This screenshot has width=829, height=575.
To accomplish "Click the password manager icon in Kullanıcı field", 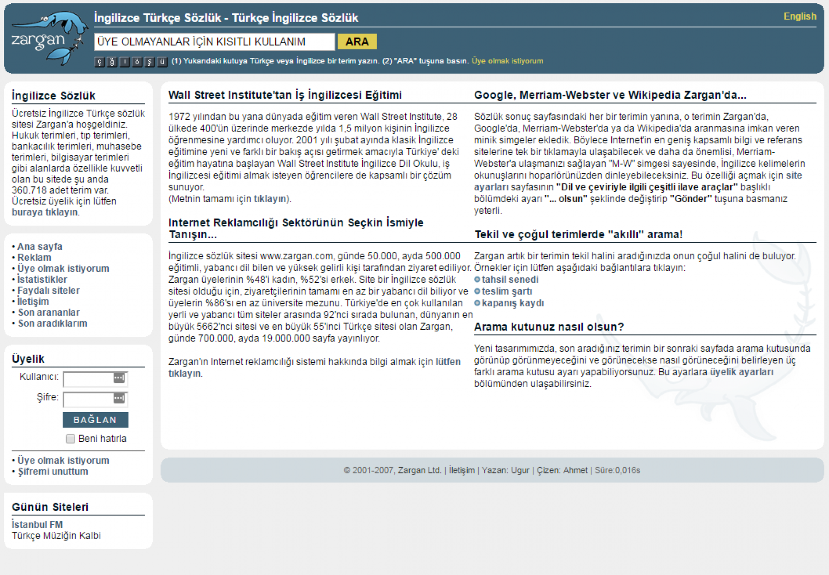I will coord(119,378).
